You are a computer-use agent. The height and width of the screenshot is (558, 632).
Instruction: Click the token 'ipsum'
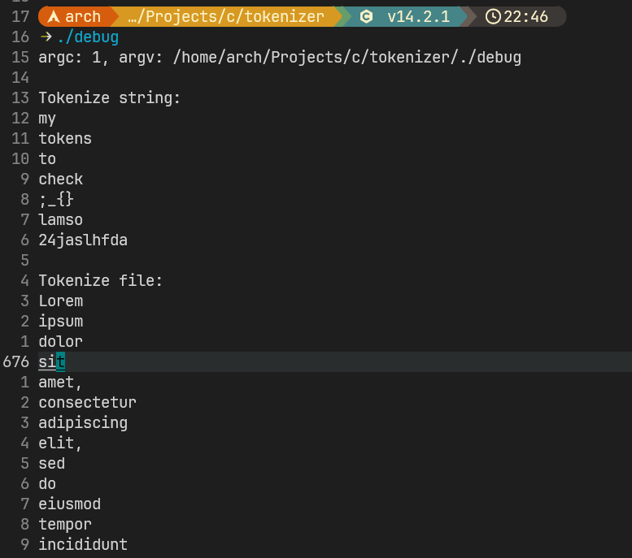click(60, 322)
